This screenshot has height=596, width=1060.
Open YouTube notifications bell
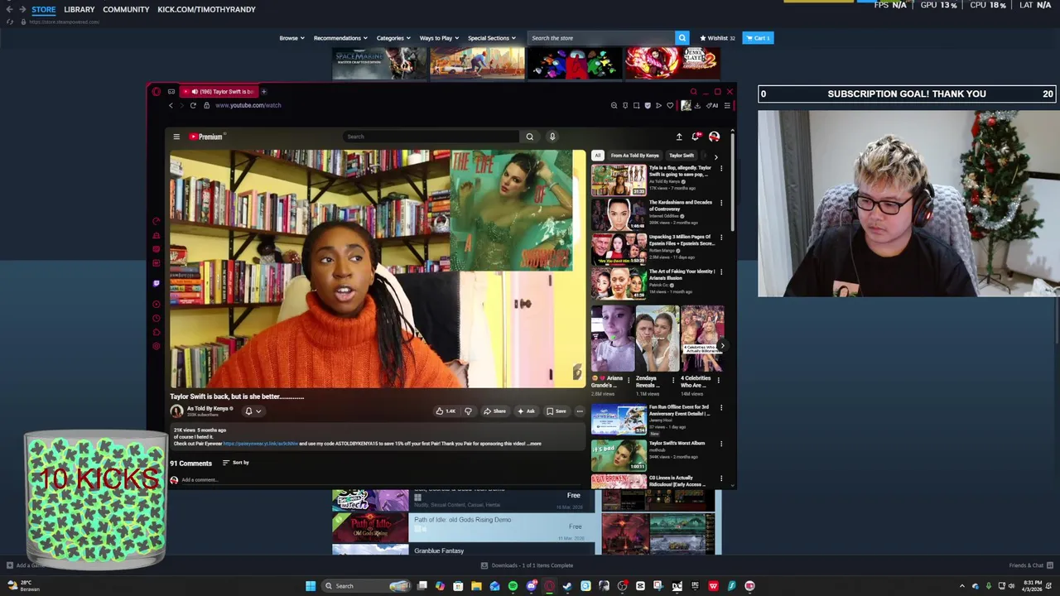point(696,137)
